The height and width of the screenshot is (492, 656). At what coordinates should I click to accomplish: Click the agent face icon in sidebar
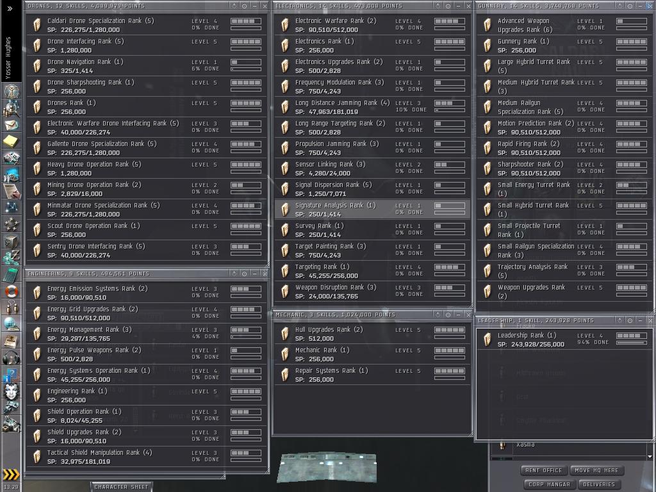(12, 391)
